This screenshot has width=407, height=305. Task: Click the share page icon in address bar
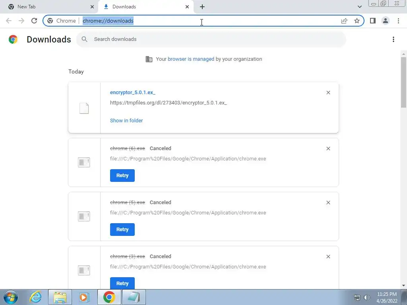[344, 21]
